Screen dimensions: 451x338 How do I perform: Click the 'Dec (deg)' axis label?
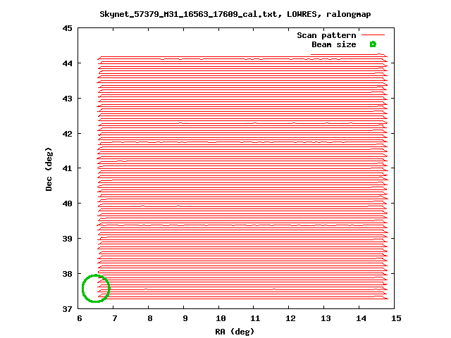[x=49, y=169]
